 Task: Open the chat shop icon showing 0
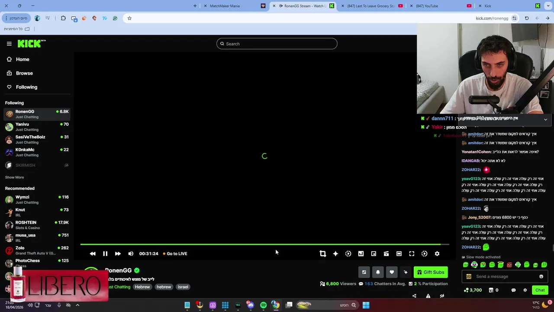point(494,290)
